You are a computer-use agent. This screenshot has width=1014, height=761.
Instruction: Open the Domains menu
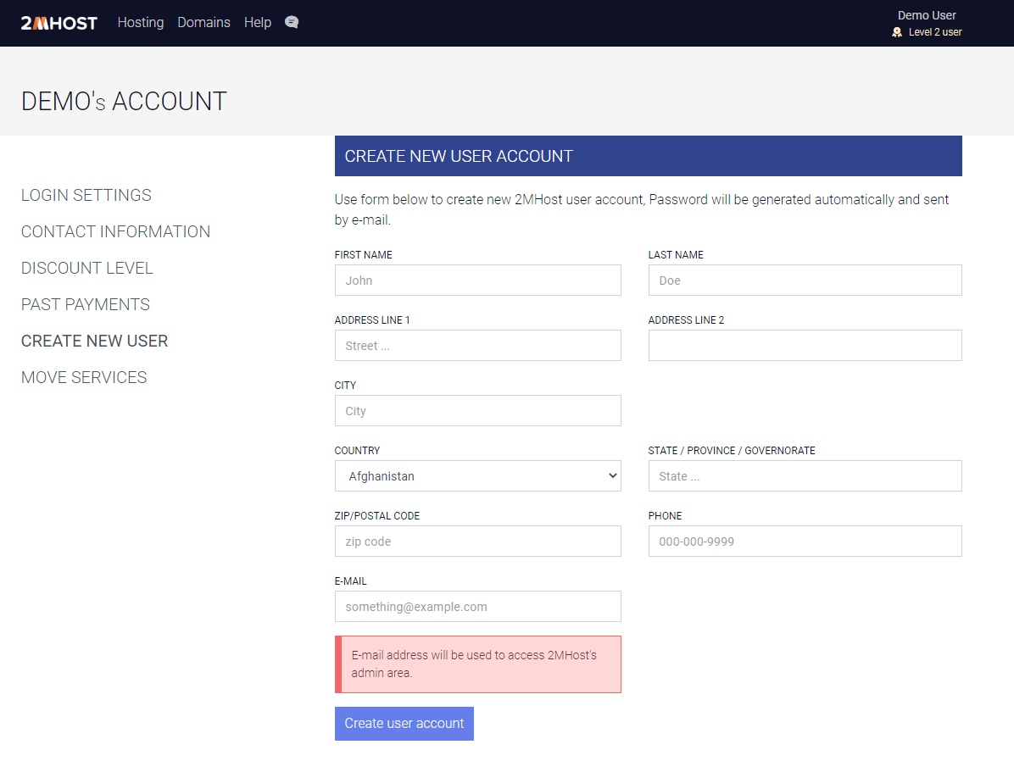point(203,22)
